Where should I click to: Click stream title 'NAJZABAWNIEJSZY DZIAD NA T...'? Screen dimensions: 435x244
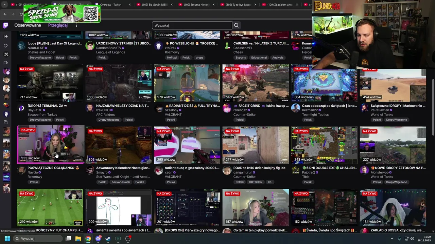(123, 106)
